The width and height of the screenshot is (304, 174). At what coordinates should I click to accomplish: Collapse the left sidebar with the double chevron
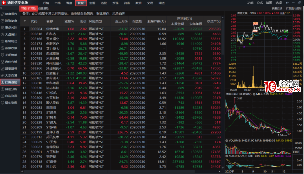tap(1, 8)
